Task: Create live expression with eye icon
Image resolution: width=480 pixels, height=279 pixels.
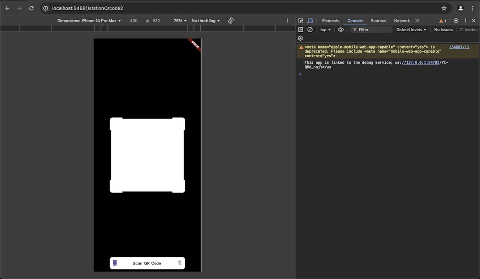Action: pyautogui.click(x=341, y=30)
